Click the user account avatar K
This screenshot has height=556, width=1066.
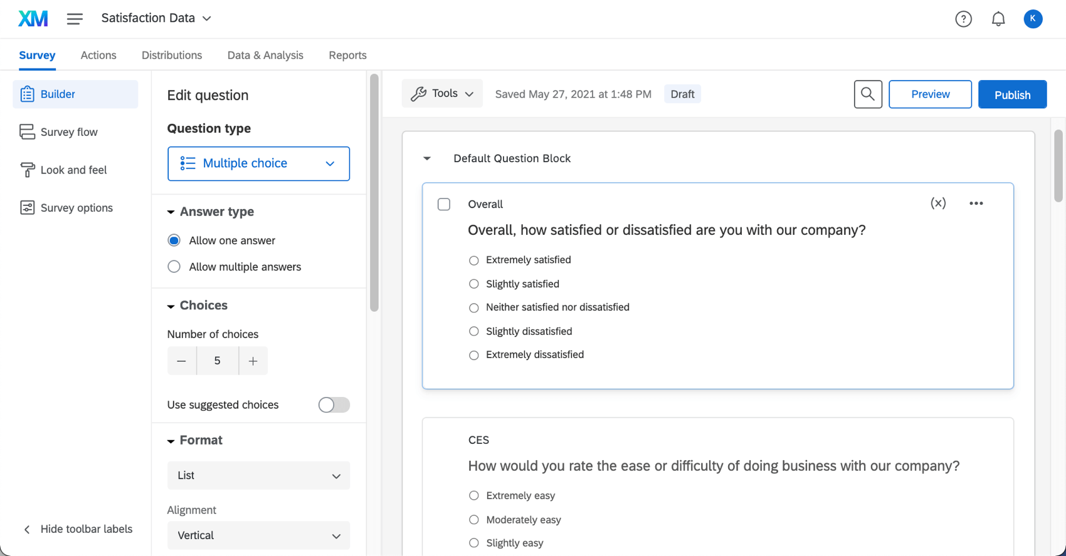coord(1033,19)
